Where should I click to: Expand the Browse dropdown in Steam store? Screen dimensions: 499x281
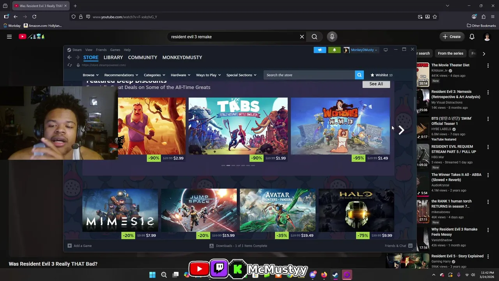pyautogui.click(x=90, y=75)
